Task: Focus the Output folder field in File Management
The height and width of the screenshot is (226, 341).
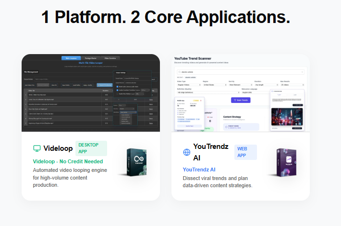Action: coord(73,79)
